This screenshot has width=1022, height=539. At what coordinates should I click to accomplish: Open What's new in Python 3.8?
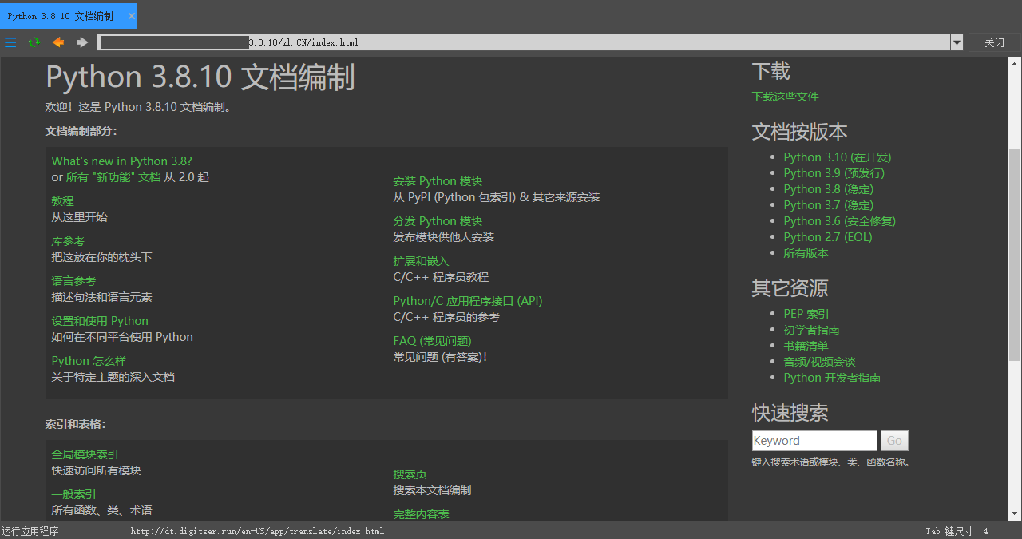[121, 161]
